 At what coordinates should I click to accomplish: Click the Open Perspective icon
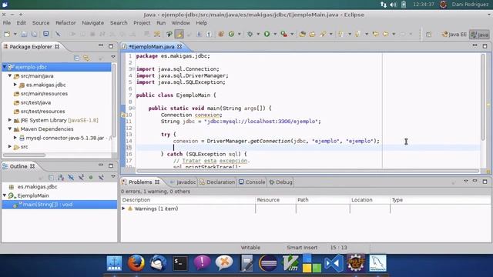coord(428,34)
